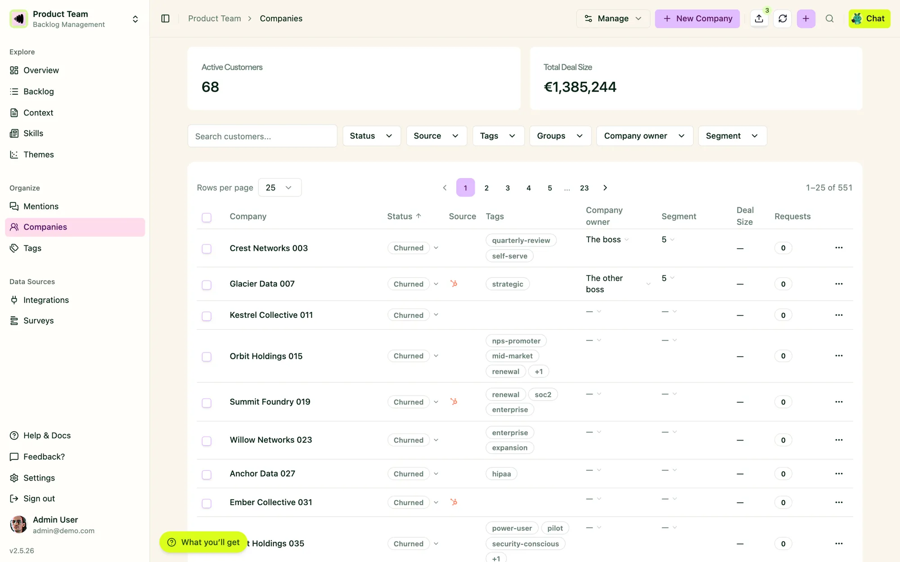Toggle select-all companies checkbox

207,218
